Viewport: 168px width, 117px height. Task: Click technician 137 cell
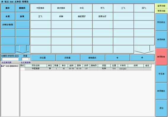pos(86,69)
